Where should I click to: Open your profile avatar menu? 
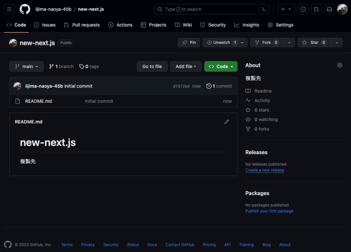tap(342, 9)
